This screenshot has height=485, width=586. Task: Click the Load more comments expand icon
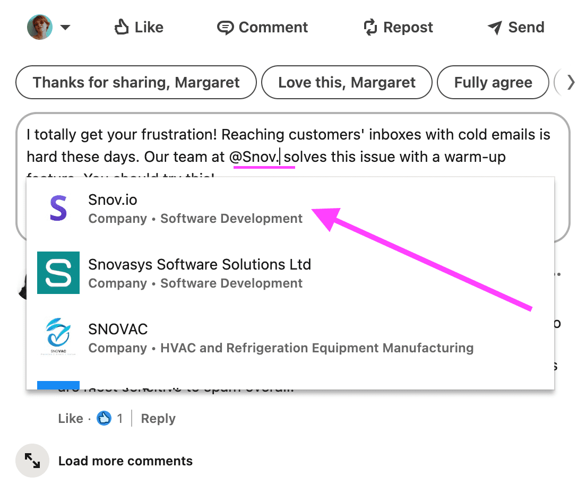click(x=32, y=461)
